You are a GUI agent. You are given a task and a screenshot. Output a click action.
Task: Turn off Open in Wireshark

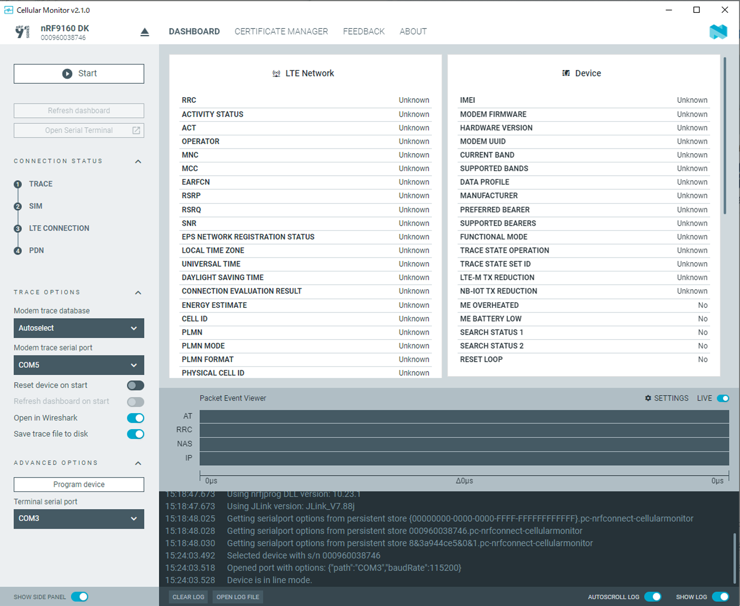tap(136, 418)
